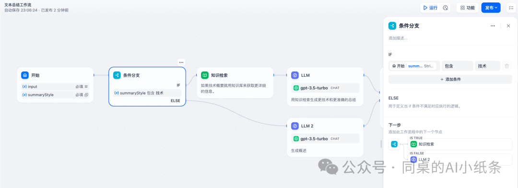Click the 生成概述 description in LLM 2
Viewport: 518px width, 188px height.
[299, 151]
